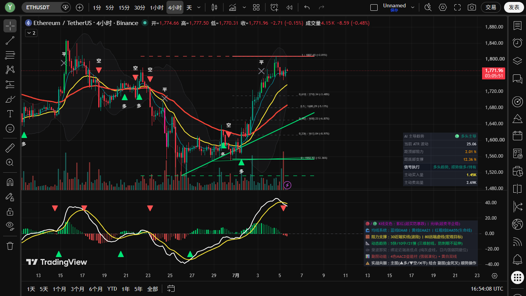Screen dimensions: 526x296
Task: Switch to the 1分 interval
Action: pos(97,7)
